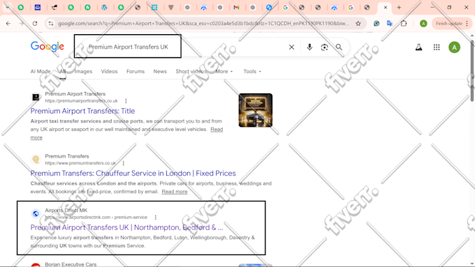The width and height of the screenshot is (475, 267).
Task: Bookmark this page with the star icon
Action: pyautogui.click(x=358, y=23)
